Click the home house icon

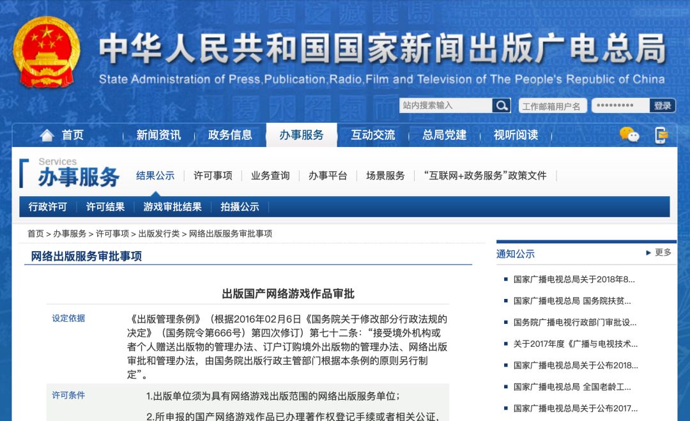pos(47,135)
